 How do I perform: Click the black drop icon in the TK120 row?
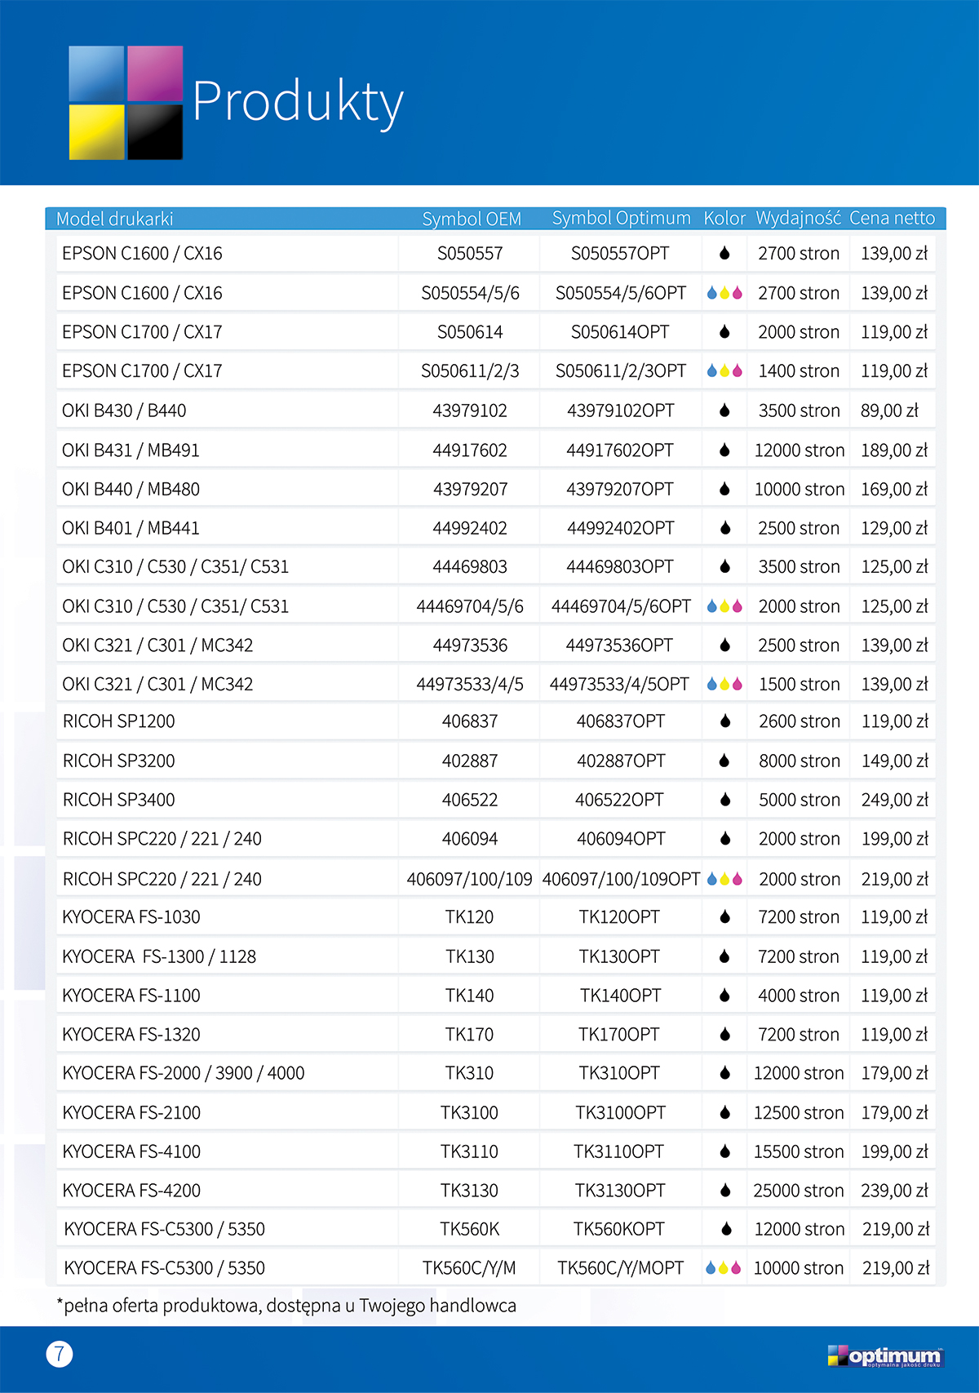(724, 917)
